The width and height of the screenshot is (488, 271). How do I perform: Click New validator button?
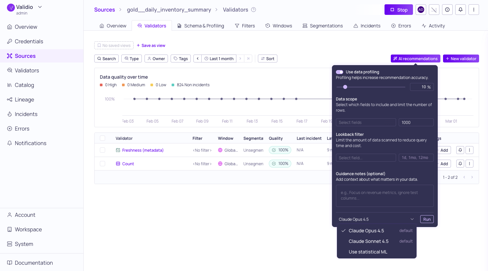[x=461, y=58]
